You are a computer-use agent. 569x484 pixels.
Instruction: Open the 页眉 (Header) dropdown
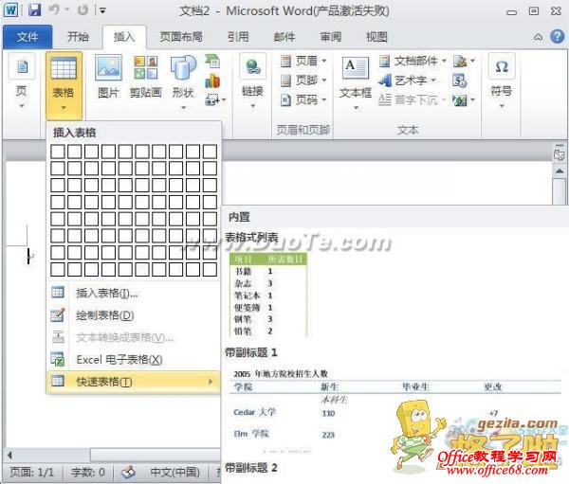[303, 61]
